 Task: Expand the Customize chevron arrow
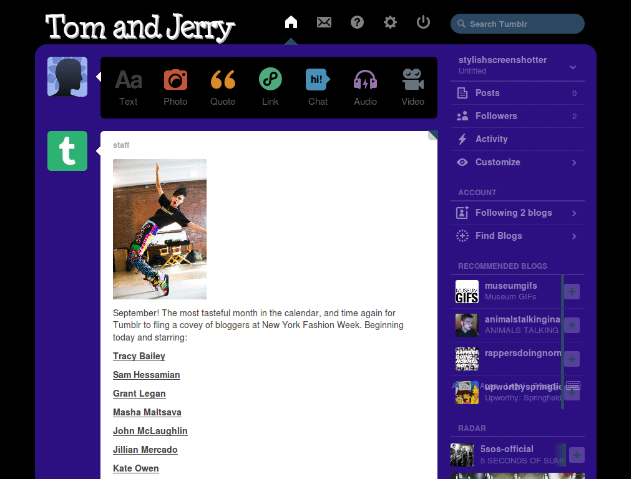pyautogui.click(x=574, y=163)
